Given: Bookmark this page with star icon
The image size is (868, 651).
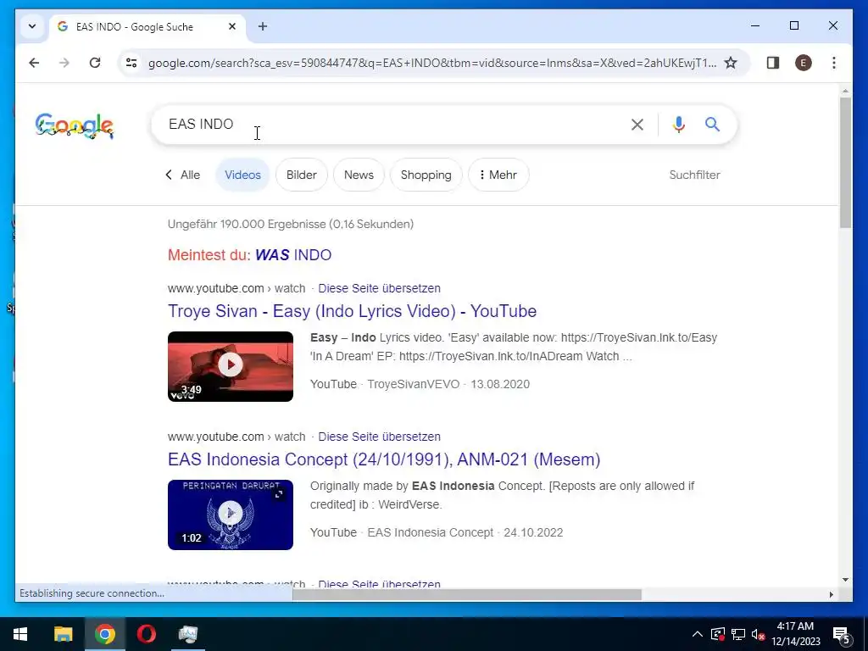Looking at the screenshot, I should 731,63.
